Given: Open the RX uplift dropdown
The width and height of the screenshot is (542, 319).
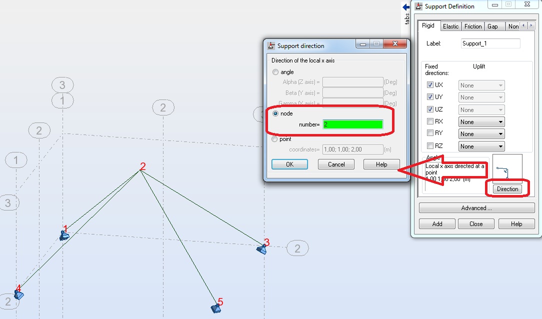Looking at the screenshot, I should (481, 122).
